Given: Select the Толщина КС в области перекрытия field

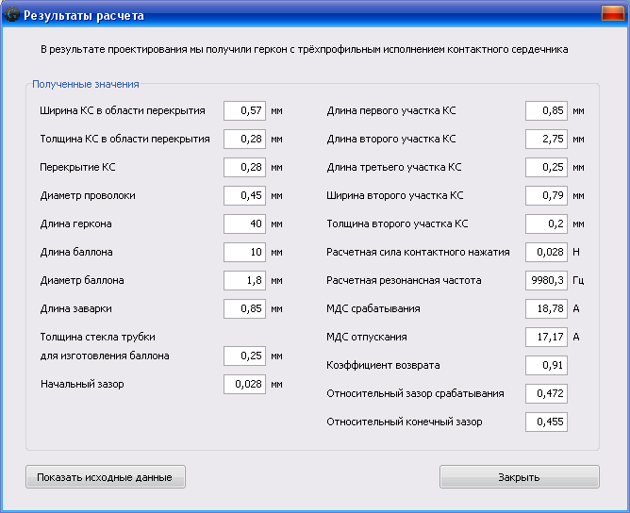Looking at the screenshot, I should point(244,139).
